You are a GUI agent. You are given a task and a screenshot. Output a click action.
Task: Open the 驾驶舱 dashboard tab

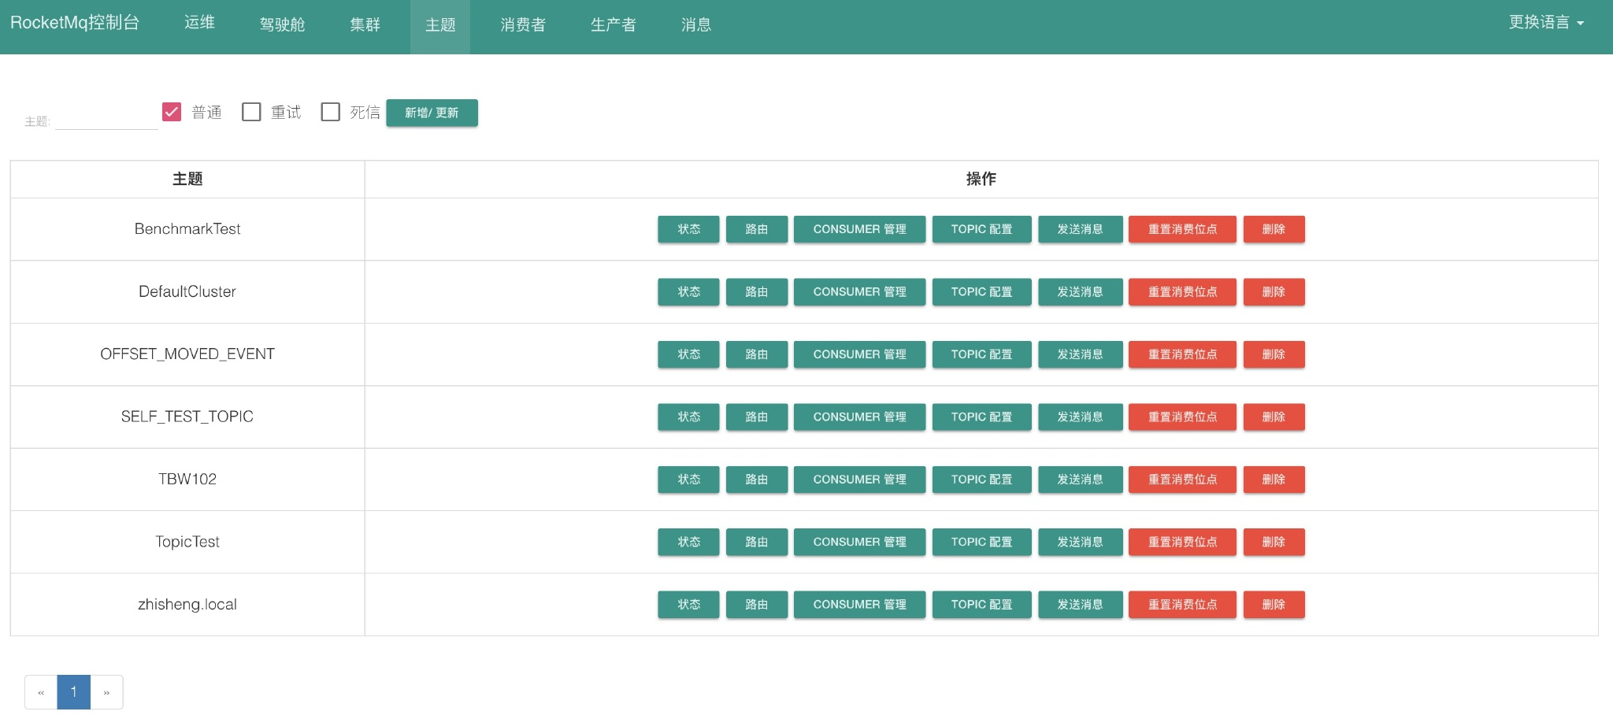282,26
